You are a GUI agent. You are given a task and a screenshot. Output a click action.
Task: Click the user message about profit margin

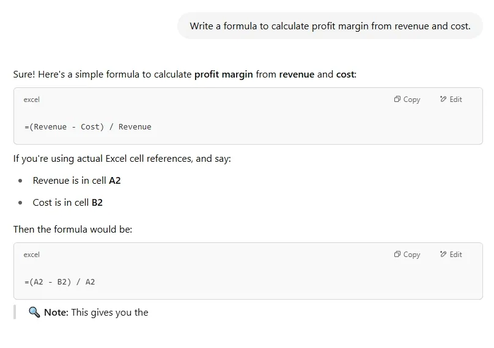click(x=330, y=26)
